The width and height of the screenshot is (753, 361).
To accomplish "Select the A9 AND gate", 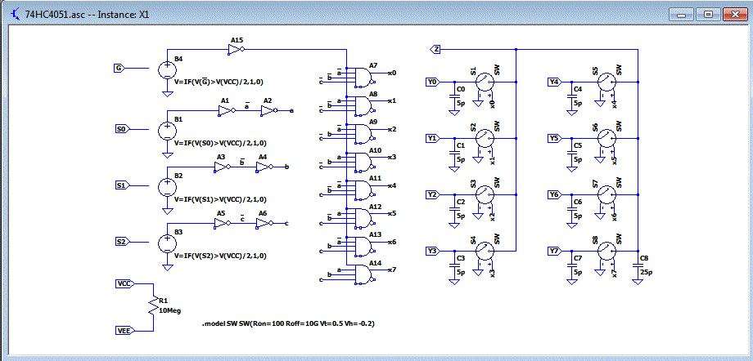I will tap(363, 133).
